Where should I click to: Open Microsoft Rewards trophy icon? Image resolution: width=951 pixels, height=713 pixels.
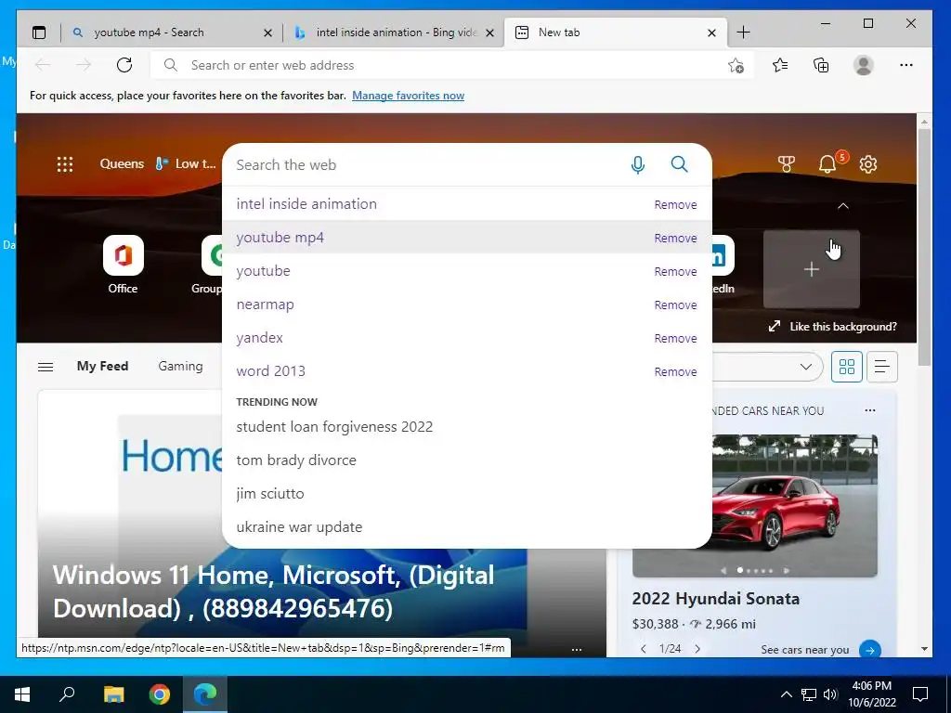[786, 163]
